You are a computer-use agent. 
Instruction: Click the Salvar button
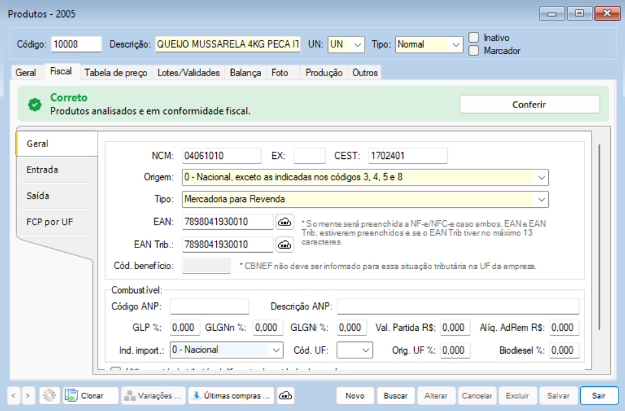tap(558, 395)
